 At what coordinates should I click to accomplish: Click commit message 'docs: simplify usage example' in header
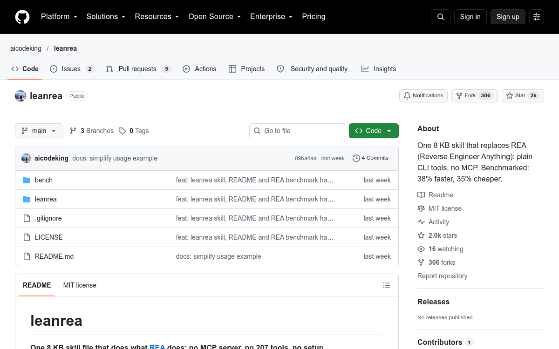click(x=115, y=158)
